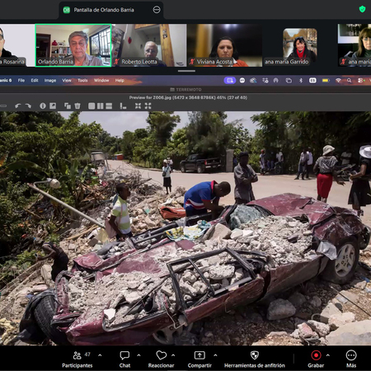Open the File menu
The height and width of the screenshot is (371, 371).
point(21,80)
